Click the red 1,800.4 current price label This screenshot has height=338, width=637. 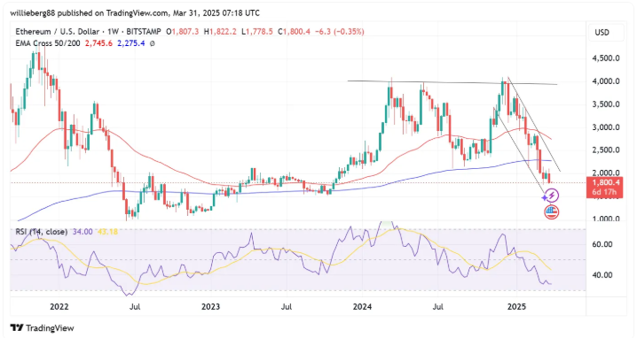click(x=604, y=187)
